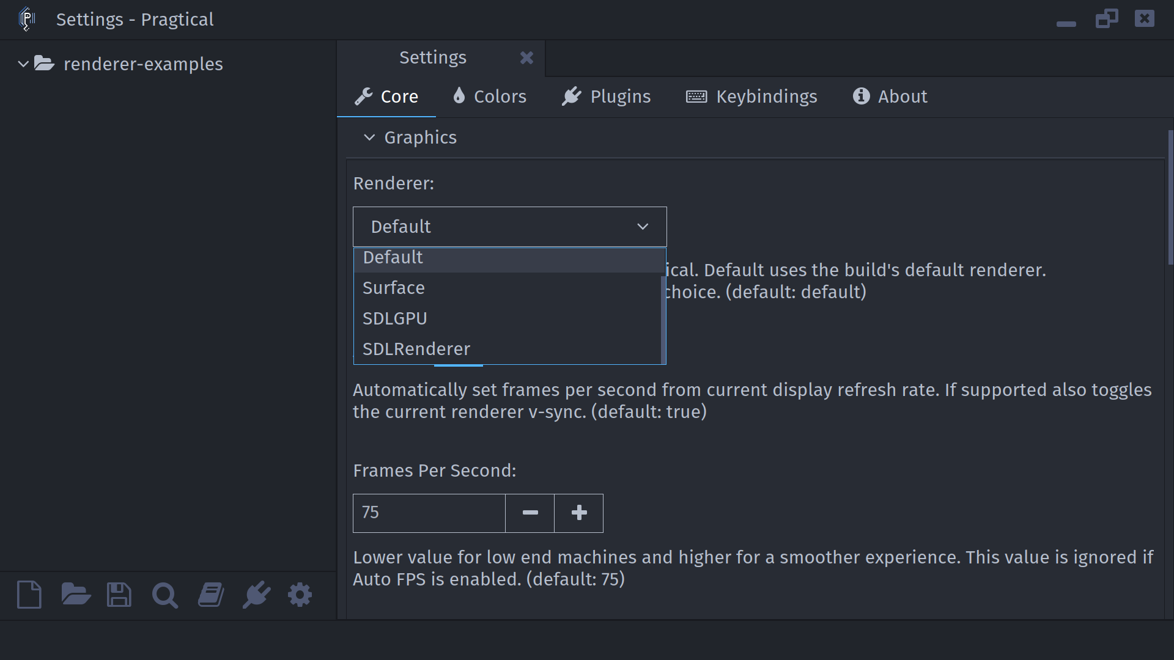
Task: Open the settings gear icon
Action: coord(300,595)
